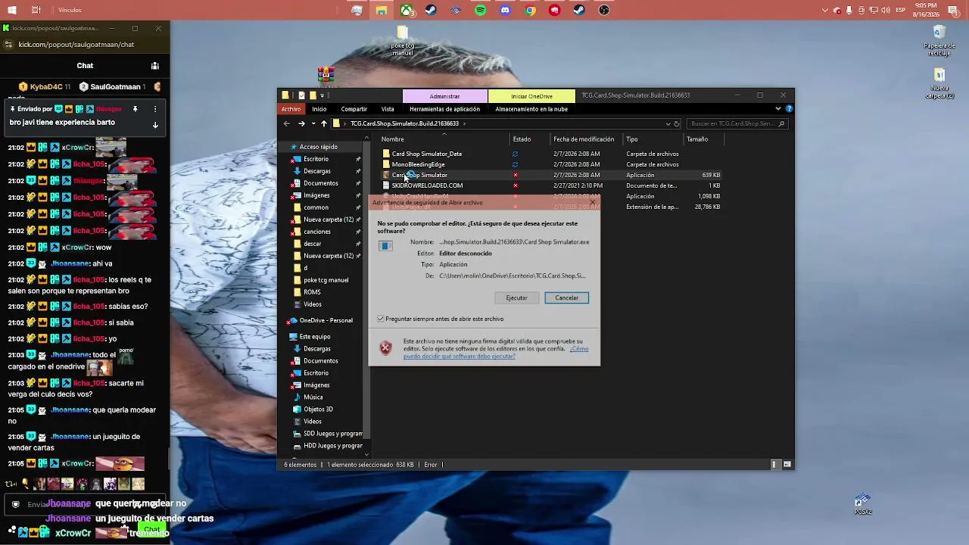Open File Explorer help icon
This screenshot has width=969, height=545.
(x=789, y=109)
